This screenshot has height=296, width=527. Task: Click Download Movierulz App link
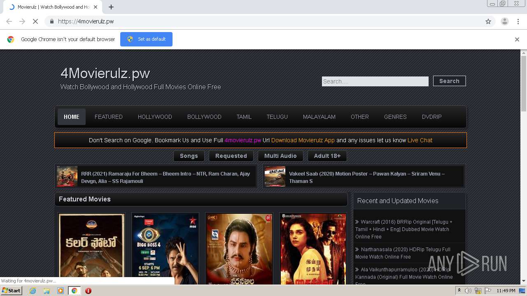pyautogui.click(x=303, y=140)
